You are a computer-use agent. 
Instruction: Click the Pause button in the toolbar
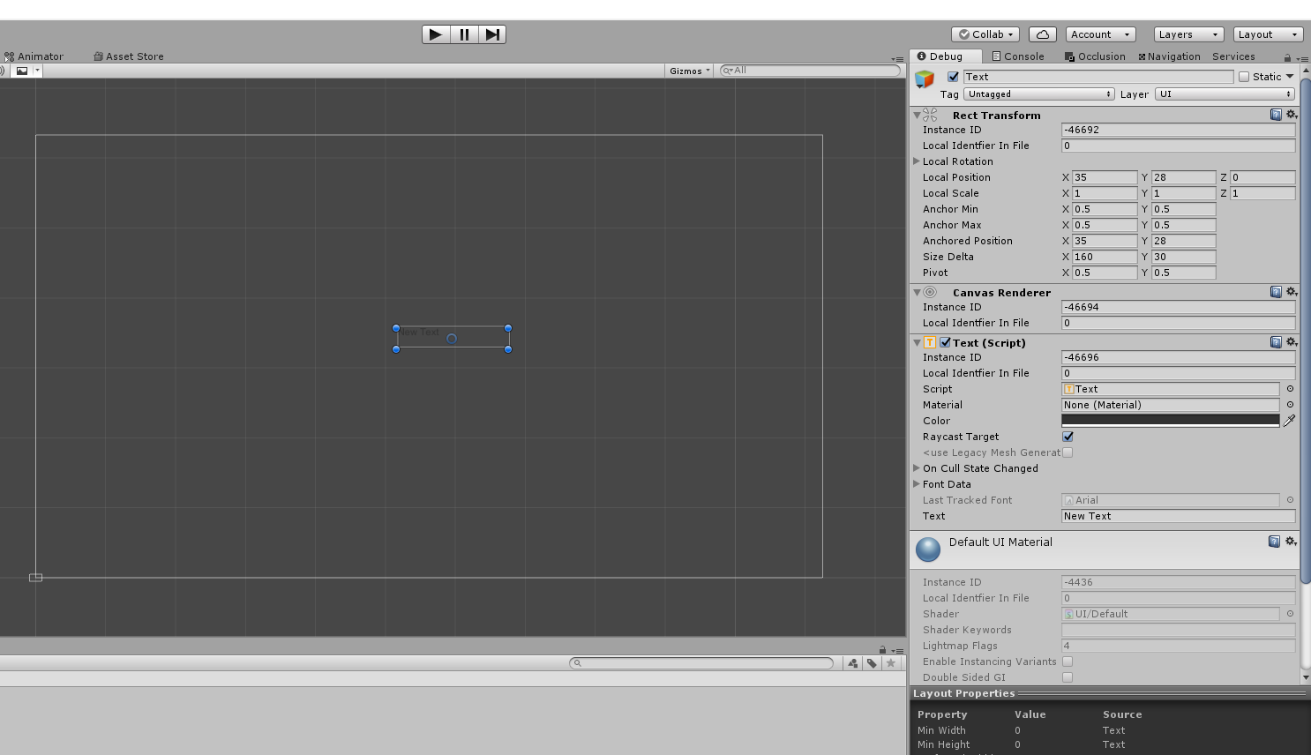464,34
